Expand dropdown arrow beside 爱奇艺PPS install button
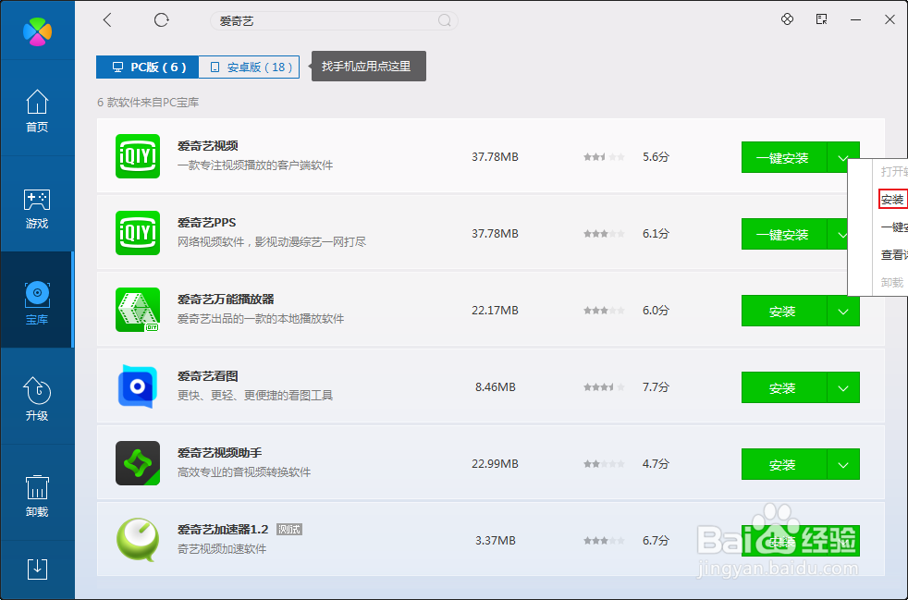Viewport: 908px width, 600px height. (x=838, y=235)
